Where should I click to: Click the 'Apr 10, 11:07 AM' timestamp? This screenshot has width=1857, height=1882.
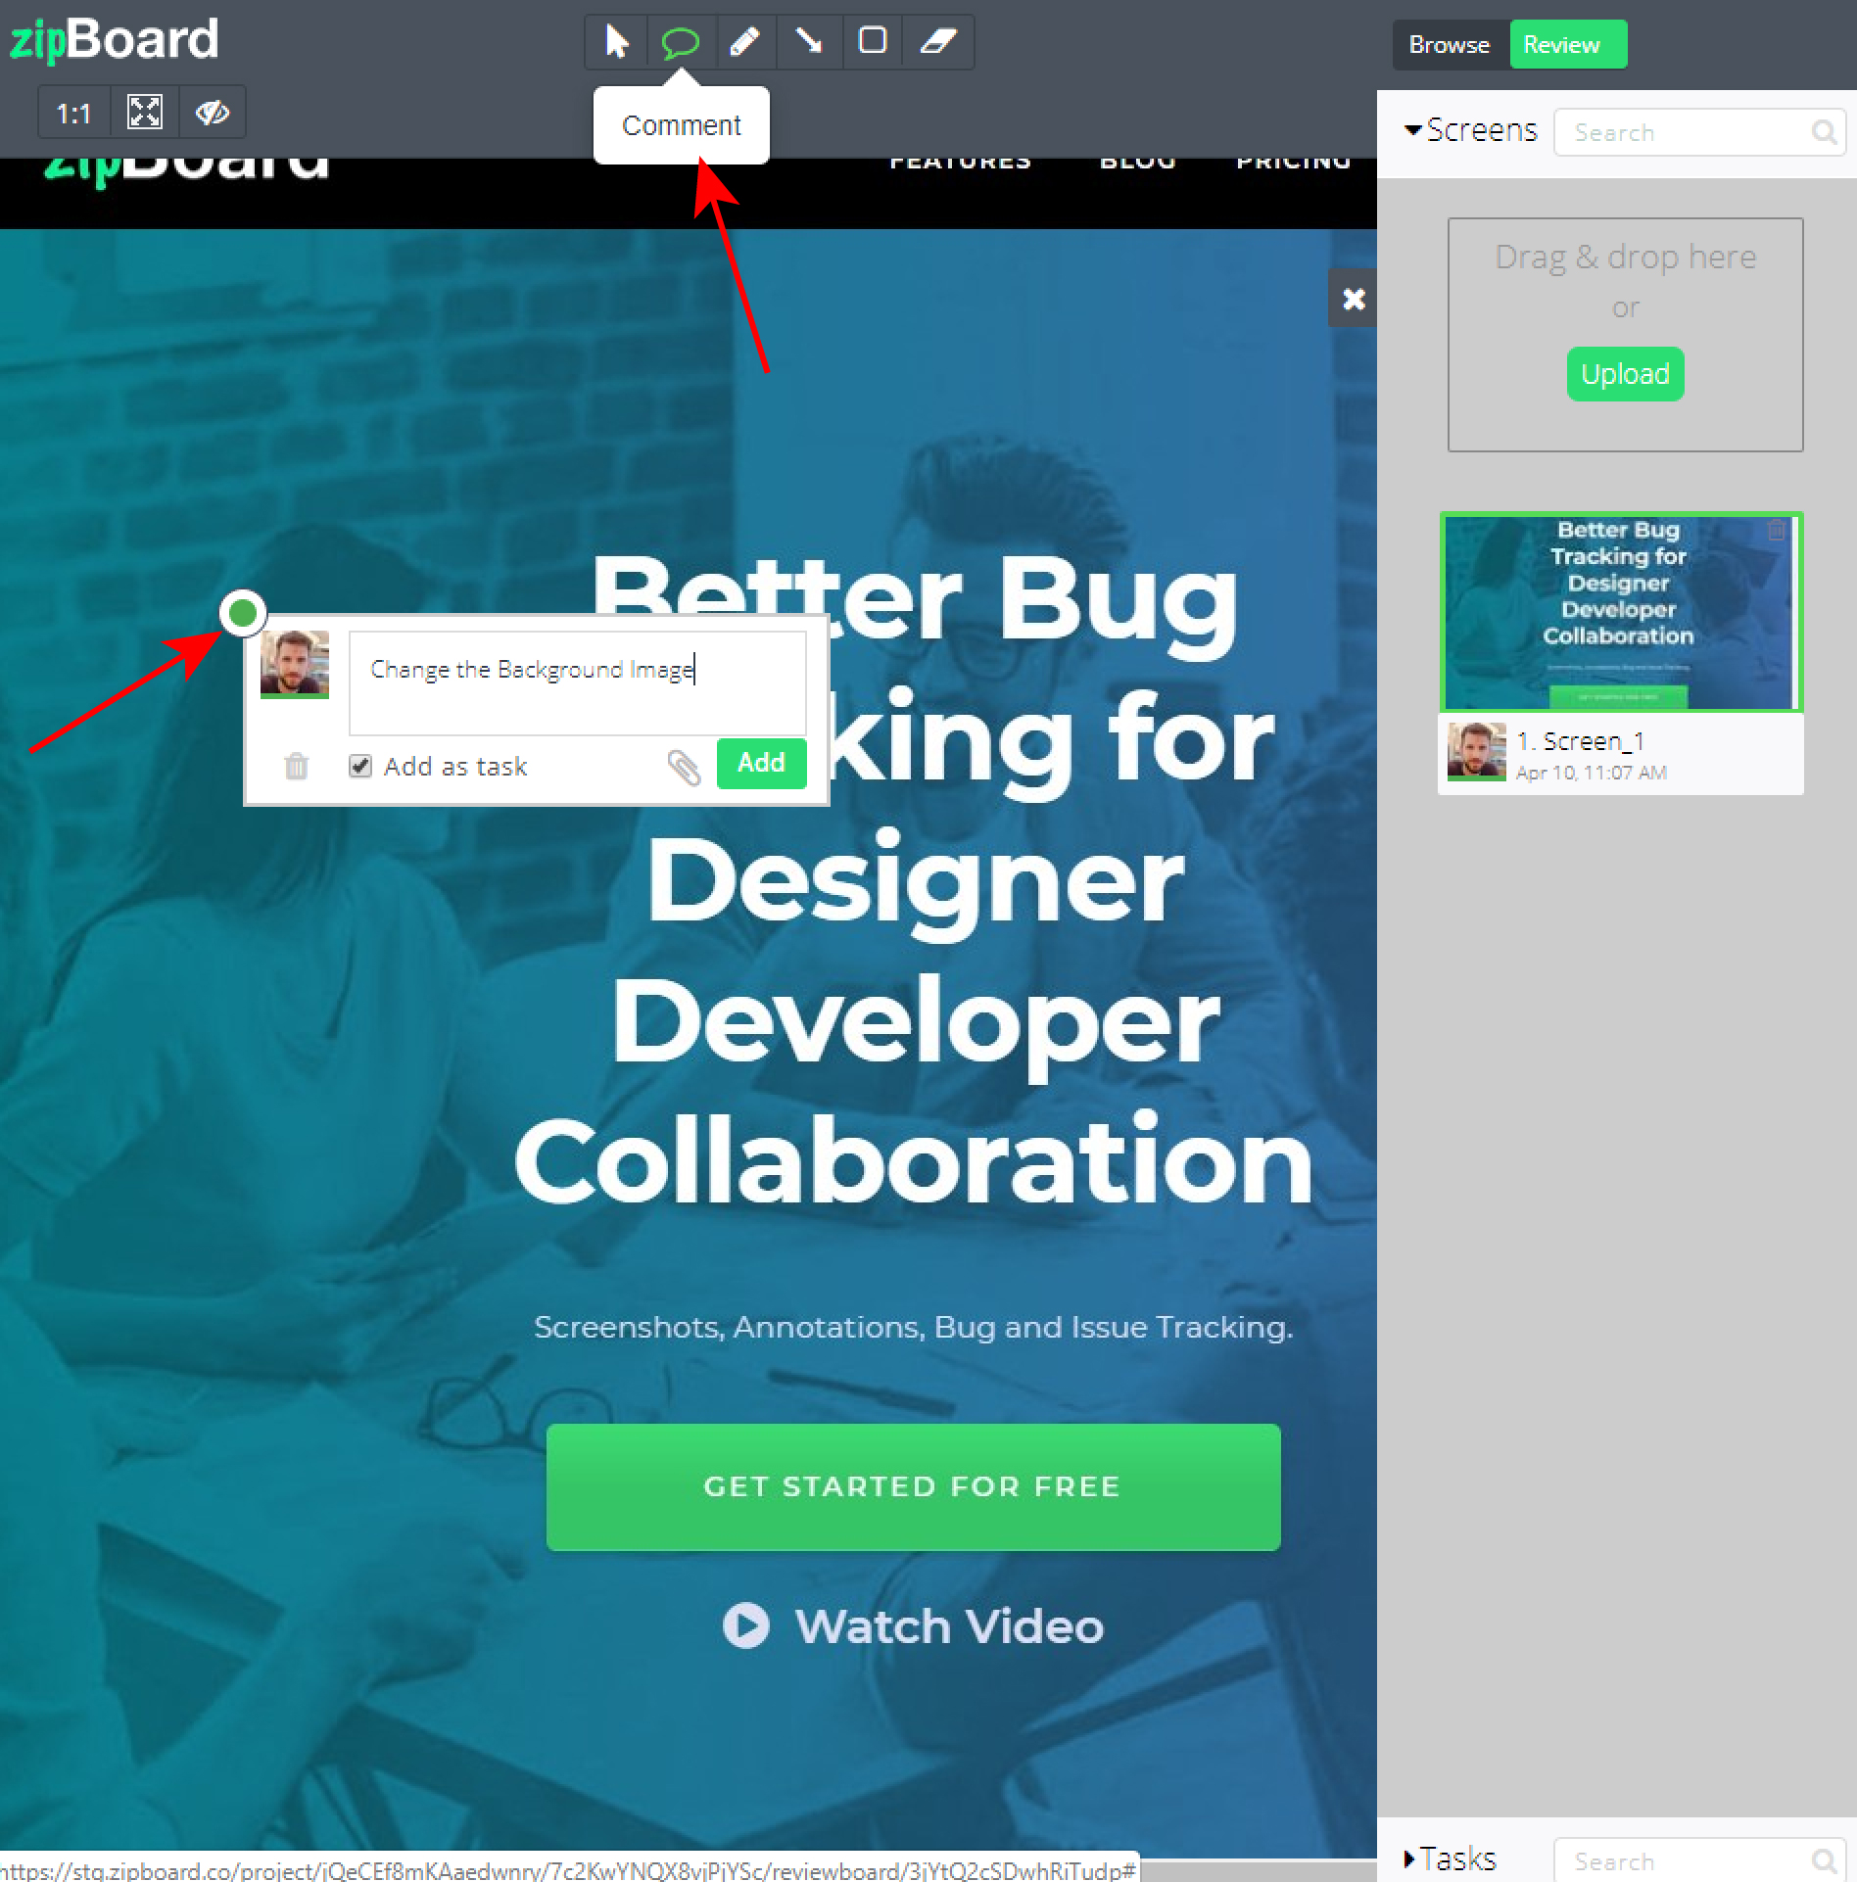point(1591,773)
